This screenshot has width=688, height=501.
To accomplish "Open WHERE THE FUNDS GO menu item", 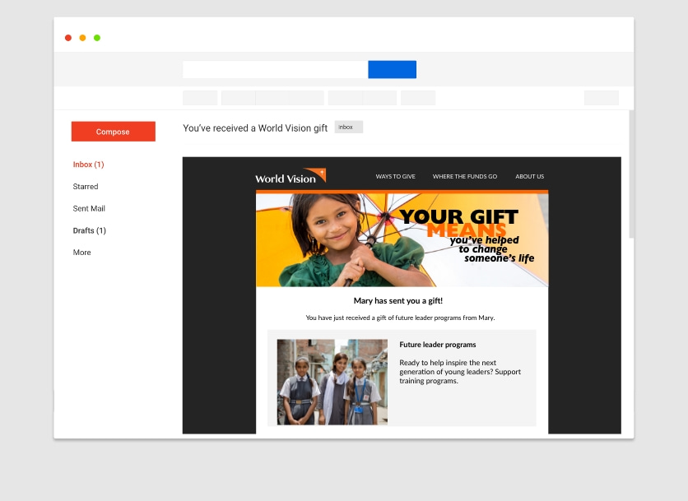I will click(465, 176).
